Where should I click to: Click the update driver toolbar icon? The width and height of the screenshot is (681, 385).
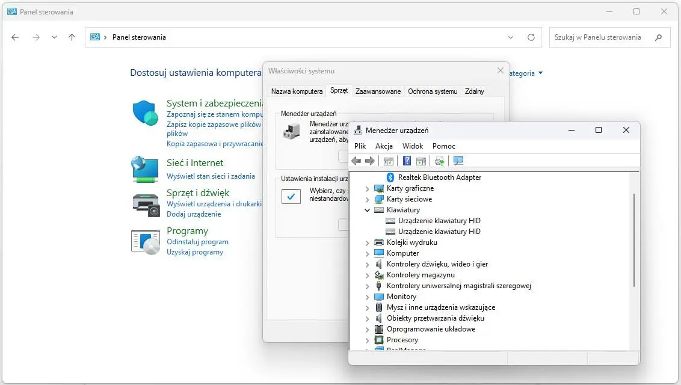[x=440, y=161]
